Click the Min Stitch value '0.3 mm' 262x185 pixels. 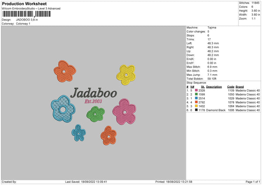[212, 71]
